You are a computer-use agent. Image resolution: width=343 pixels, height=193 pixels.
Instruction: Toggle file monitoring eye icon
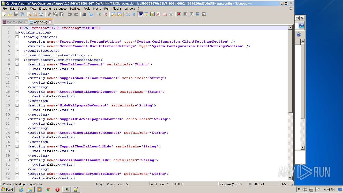[171, 14]
